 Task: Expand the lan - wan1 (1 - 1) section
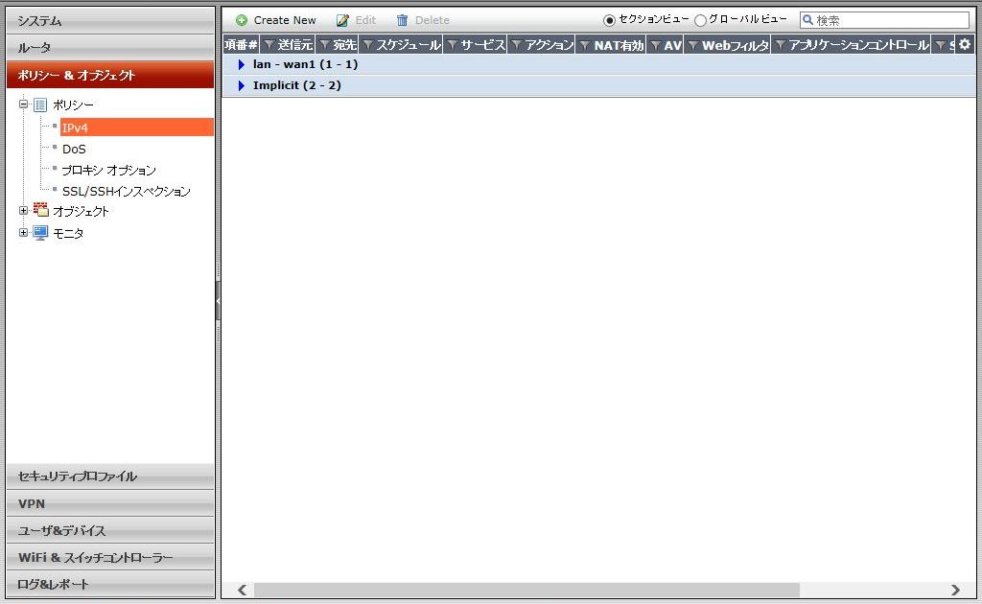tap(241, 64)
